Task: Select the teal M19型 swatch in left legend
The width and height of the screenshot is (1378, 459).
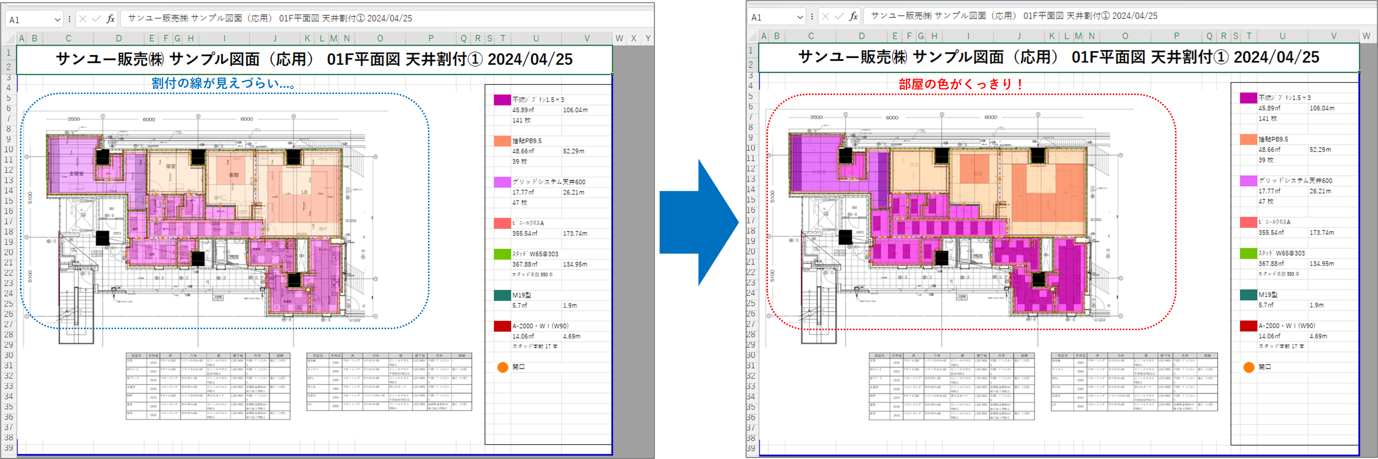Action: point(502,295)
